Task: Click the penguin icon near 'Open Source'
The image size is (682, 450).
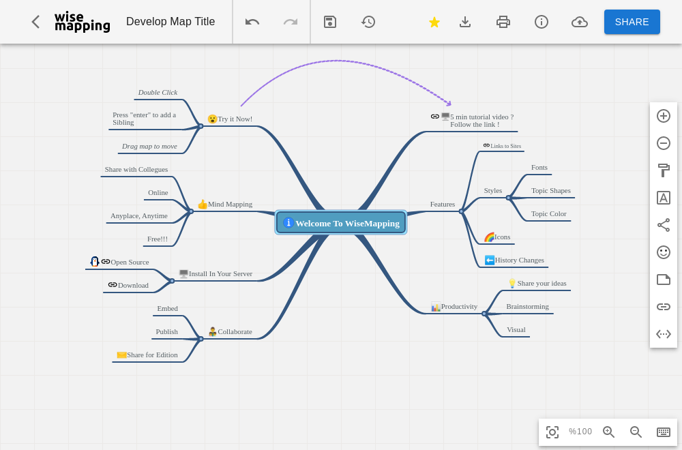Action: pos(95,261)
